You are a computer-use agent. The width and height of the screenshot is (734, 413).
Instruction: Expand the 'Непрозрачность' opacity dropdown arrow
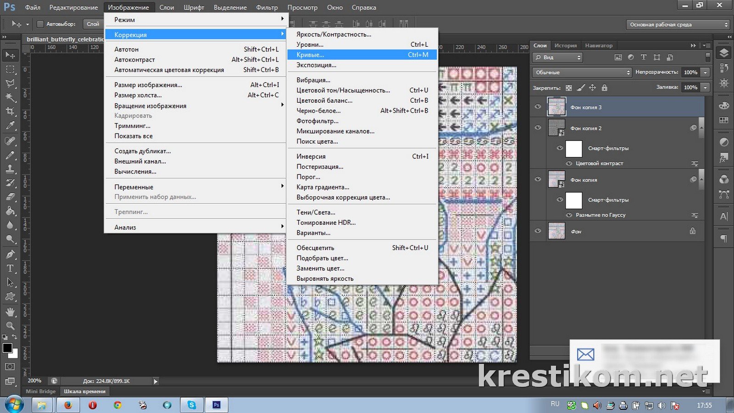point(705,73)
